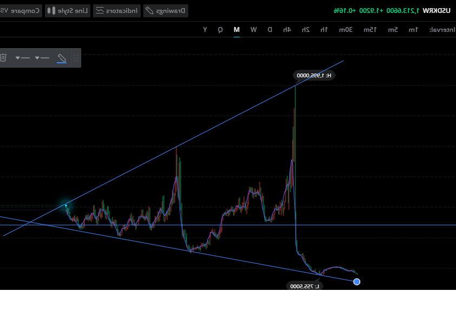Open the line thickness dropdown beside pencil
Image resolution: width=456 pixels, height=311 pixels.
42,57
